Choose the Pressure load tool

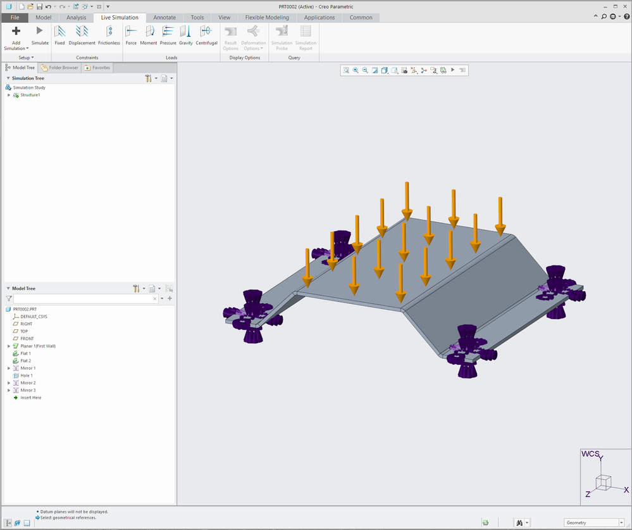click(168, 34)
